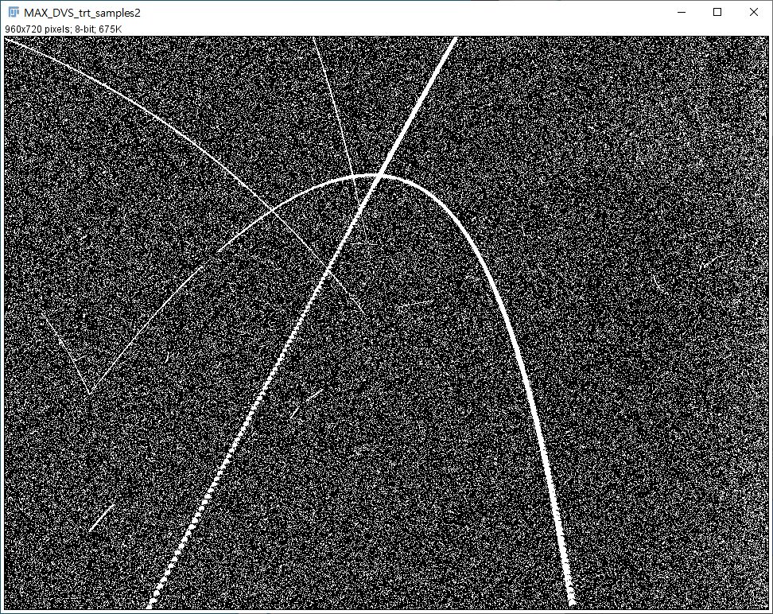The width and height of the screenshot is (773, 614).
Task: Maximize the MAX_DVS_trt_samples2 window
Action: [718, 13]
